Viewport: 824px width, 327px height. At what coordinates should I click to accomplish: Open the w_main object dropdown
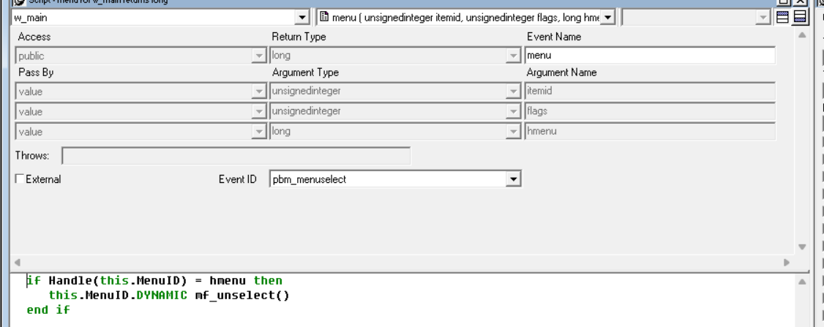302,18
